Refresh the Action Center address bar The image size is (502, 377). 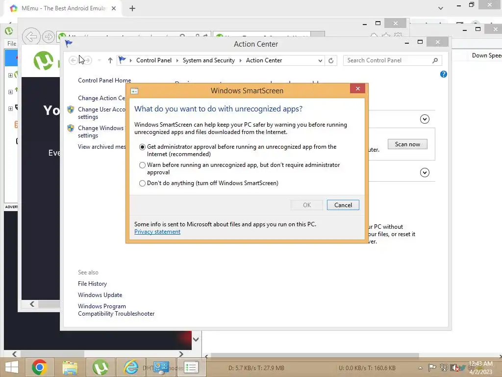pyautogui.click(x=331, y=60)
